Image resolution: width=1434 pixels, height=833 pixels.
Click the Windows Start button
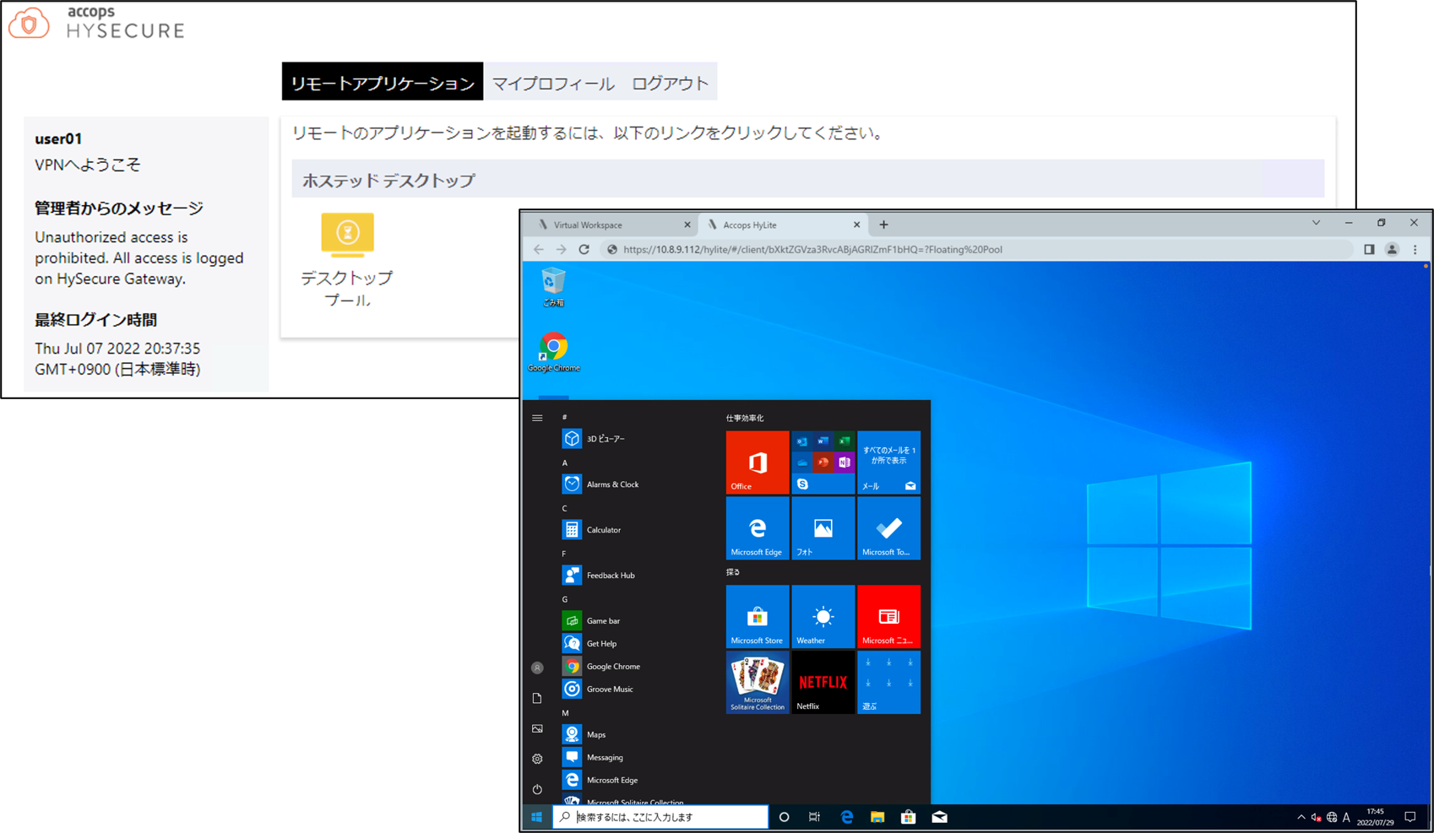click(x=536, y=817)
